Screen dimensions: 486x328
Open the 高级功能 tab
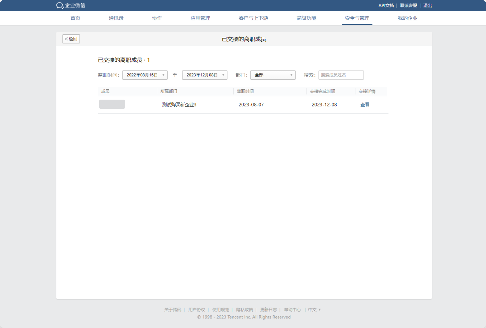[x=306, y=18]
